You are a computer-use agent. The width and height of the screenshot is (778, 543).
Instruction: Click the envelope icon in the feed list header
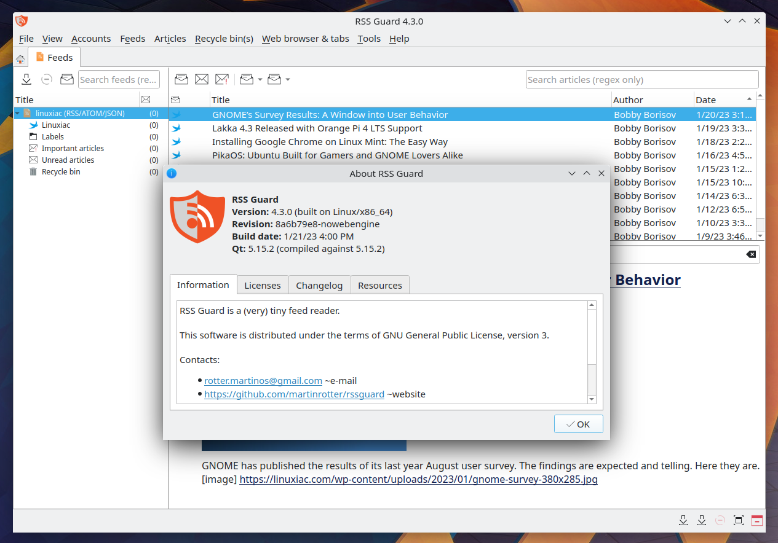pos(146,100)
